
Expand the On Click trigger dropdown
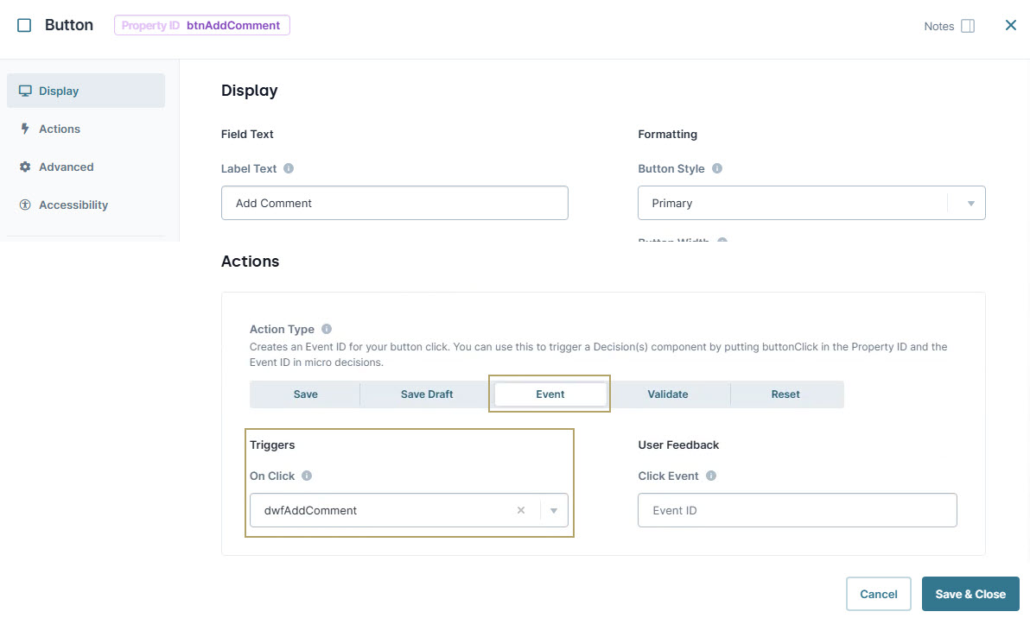point(553,510)
